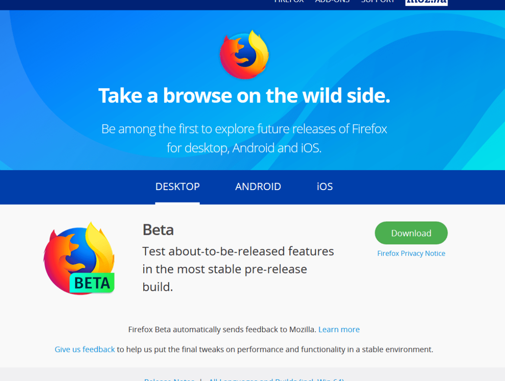Viewport: 505px width, 381px height.
Task: Switch to the iOS tab
Action: coord(325,187)
